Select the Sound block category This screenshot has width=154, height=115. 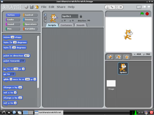(x=13, y=24)
